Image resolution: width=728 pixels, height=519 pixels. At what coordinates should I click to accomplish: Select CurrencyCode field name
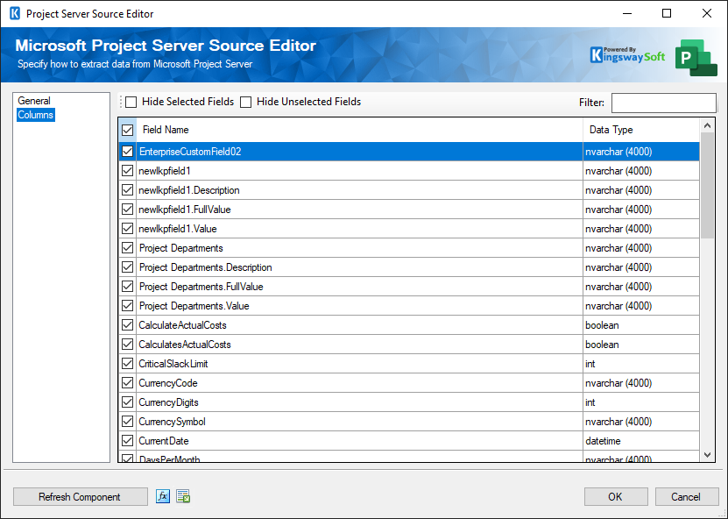pos(359,383)
